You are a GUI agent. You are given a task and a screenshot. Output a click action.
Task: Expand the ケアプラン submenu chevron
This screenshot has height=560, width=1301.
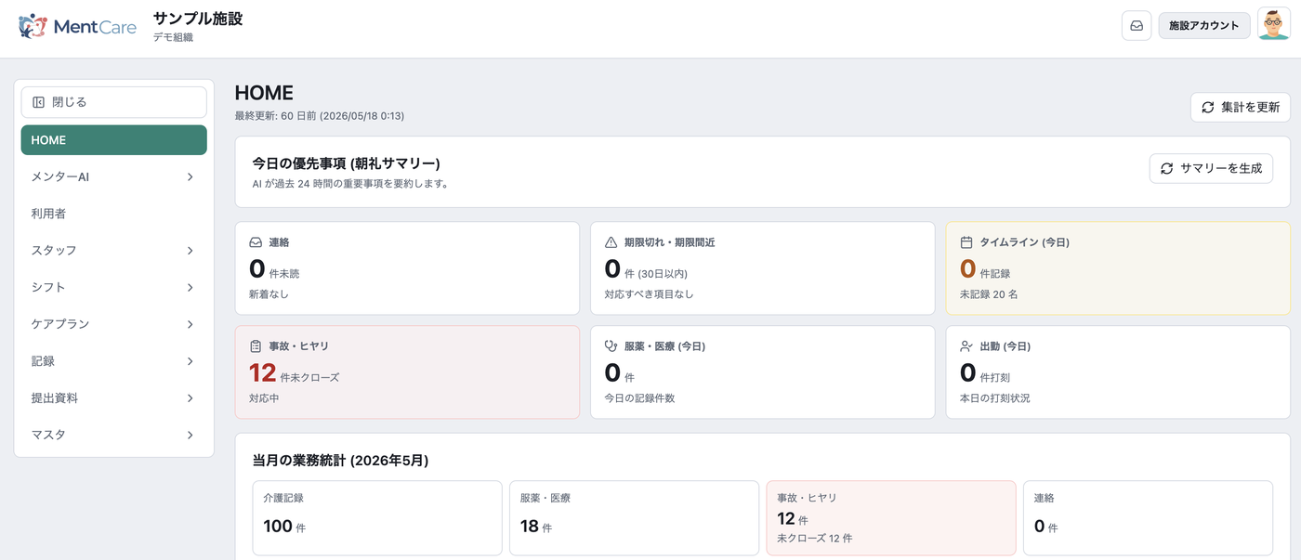pos(190,324)
